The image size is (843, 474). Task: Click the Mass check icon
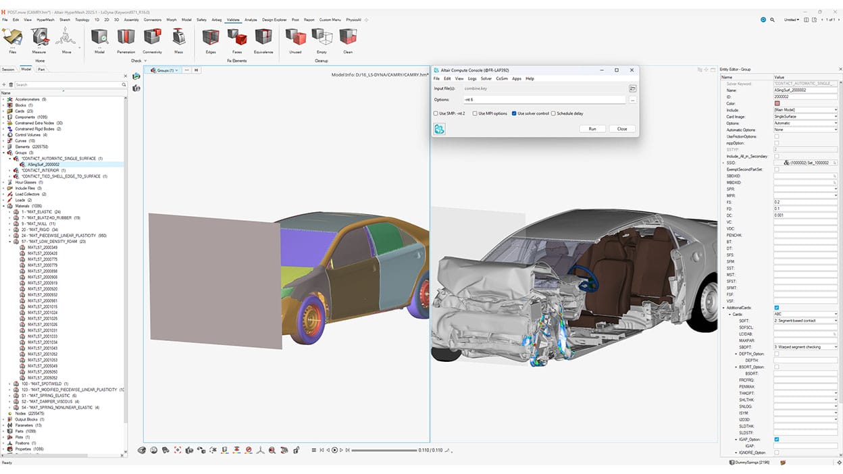180,41
